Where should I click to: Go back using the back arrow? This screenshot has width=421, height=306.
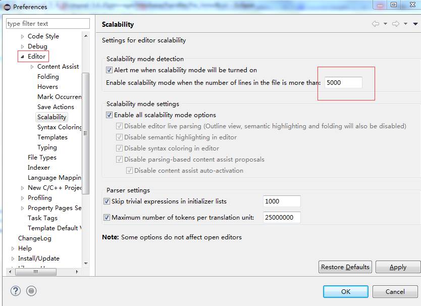[376, 24]
